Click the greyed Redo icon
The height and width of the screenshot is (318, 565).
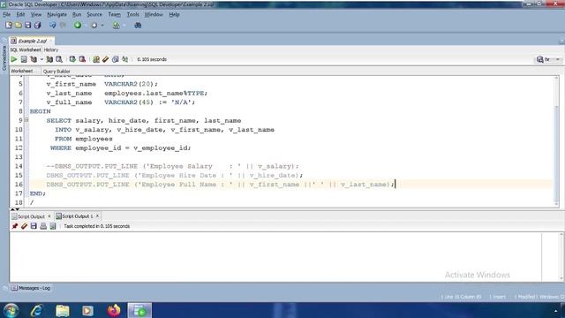(x=63, y=26)
